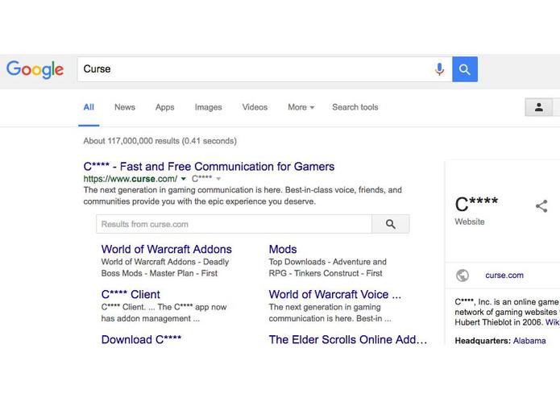560x398 pixels.
Task: Click the share icon in knowledge panel
Action: click(541, 206)
